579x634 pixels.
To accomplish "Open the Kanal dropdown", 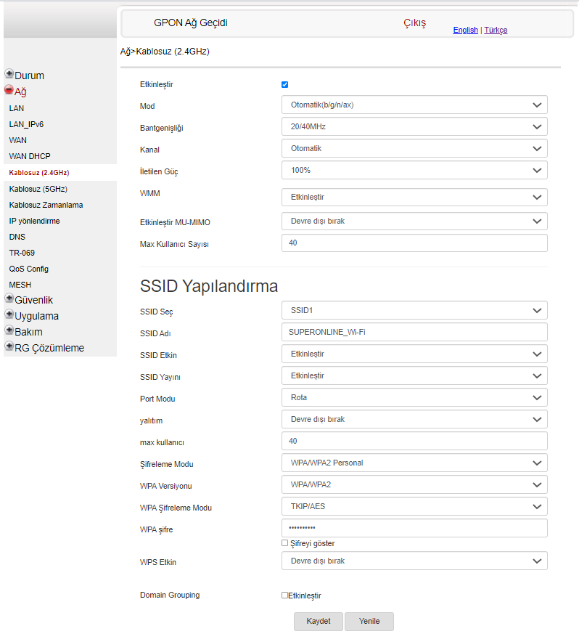I will click(414, 148).
